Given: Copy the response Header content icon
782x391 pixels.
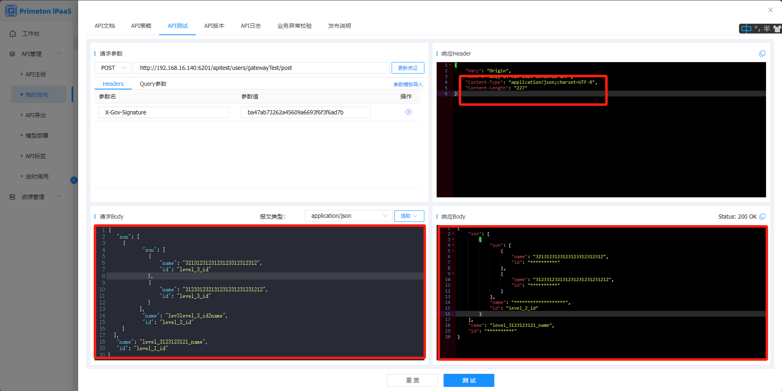Looking at the screenshot, I should click(x=762, y=54).
